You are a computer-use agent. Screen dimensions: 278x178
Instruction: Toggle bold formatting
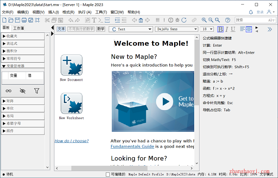pos(220,29)
